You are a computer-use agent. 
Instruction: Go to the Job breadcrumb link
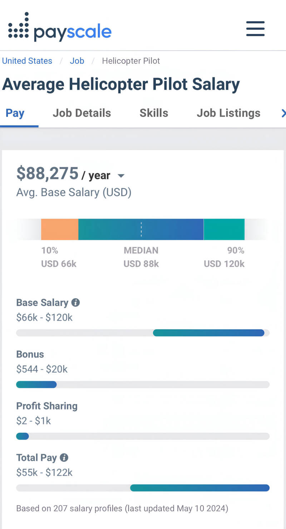click(77, 61)
